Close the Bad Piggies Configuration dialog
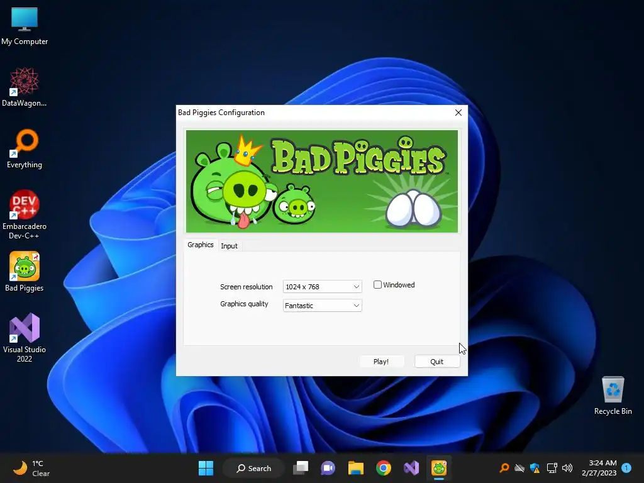644x483 pixels. pos(458,113)
